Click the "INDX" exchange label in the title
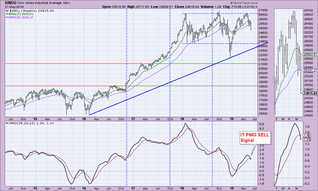 coord(67,3)
